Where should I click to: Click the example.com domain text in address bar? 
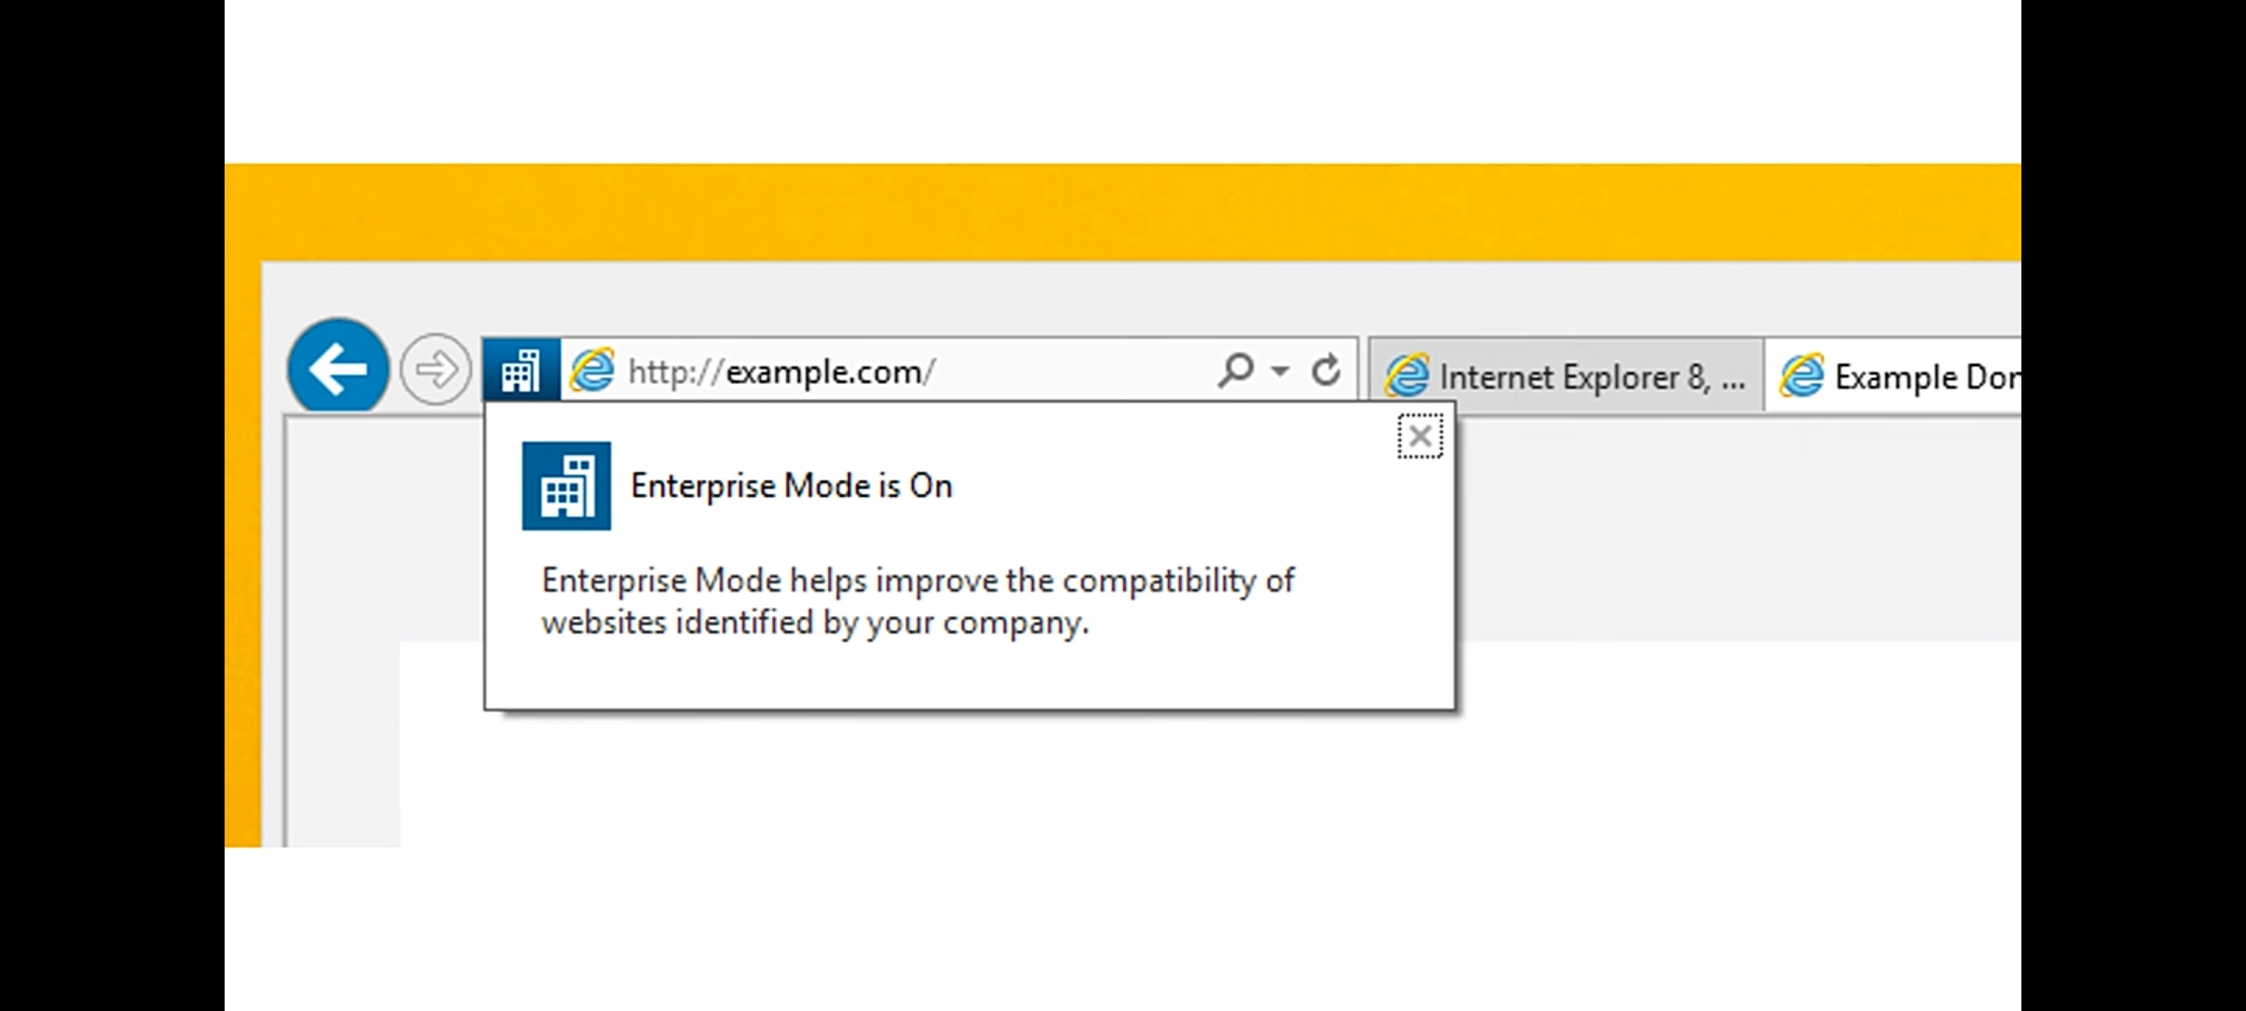point(824,373)
